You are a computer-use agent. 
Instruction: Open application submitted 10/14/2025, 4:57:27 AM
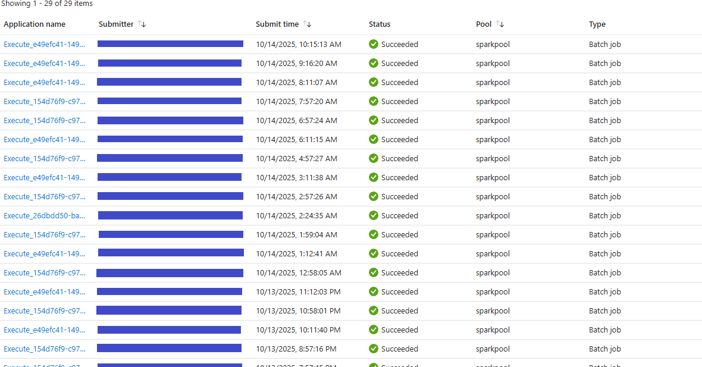tap(45, 158)
